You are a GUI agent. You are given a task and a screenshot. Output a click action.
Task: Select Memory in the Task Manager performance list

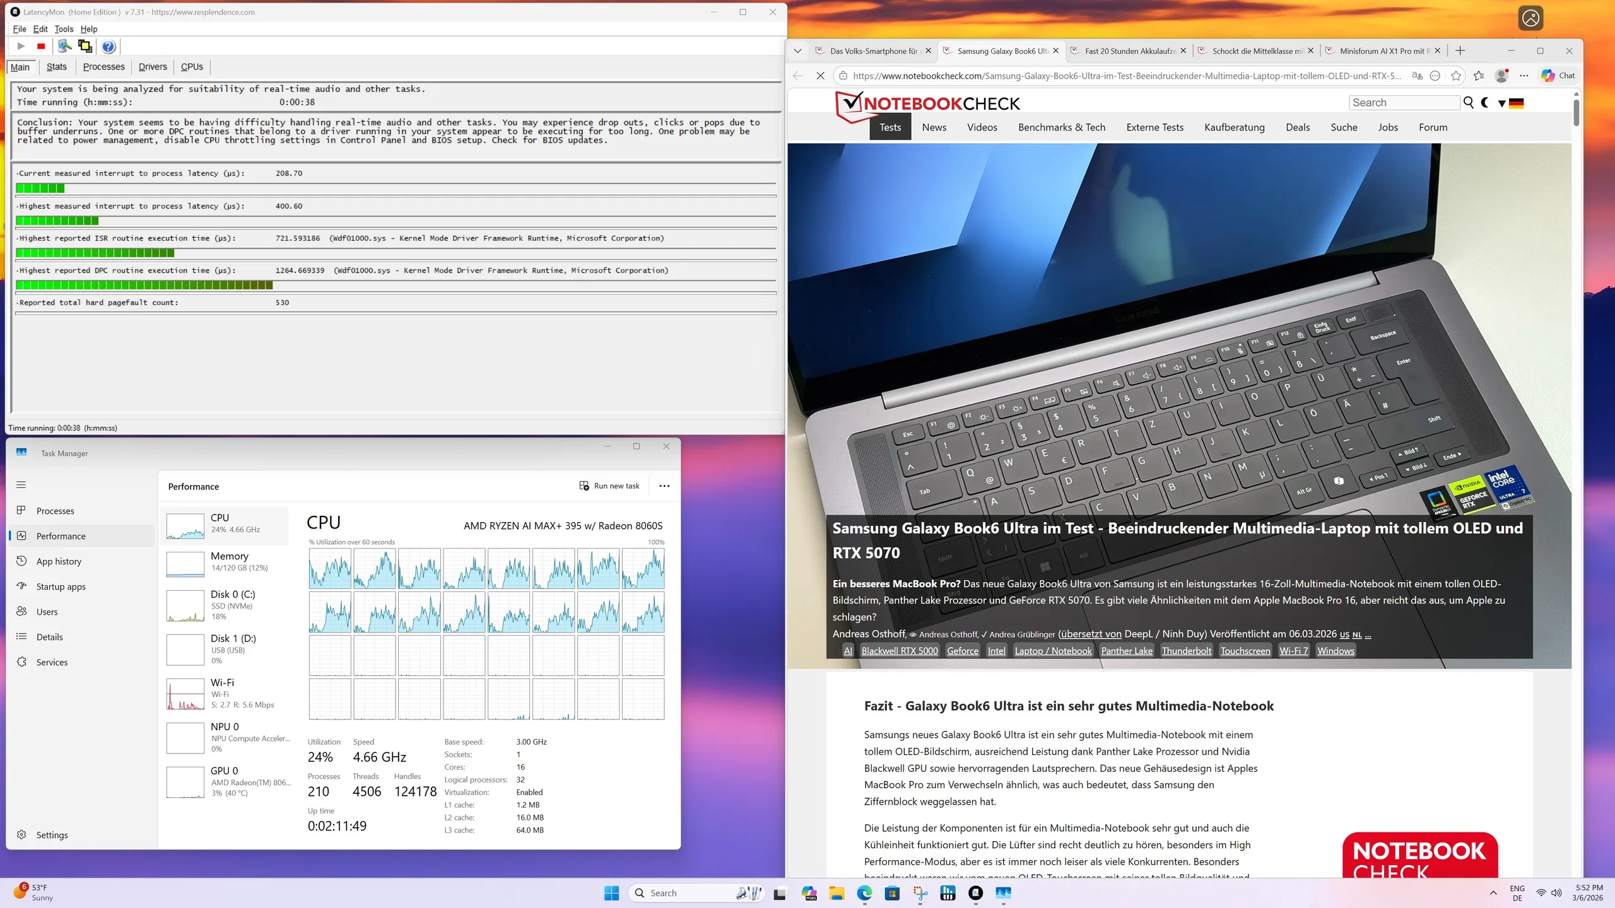click(x=226, y=561)
